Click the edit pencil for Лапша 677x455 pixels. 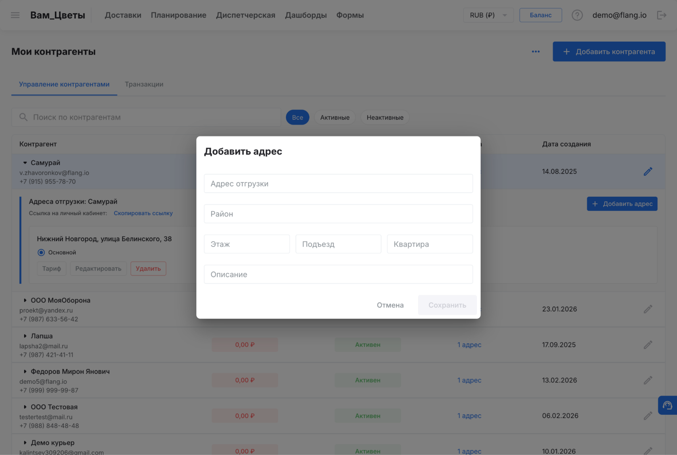[x=648, y=345]
